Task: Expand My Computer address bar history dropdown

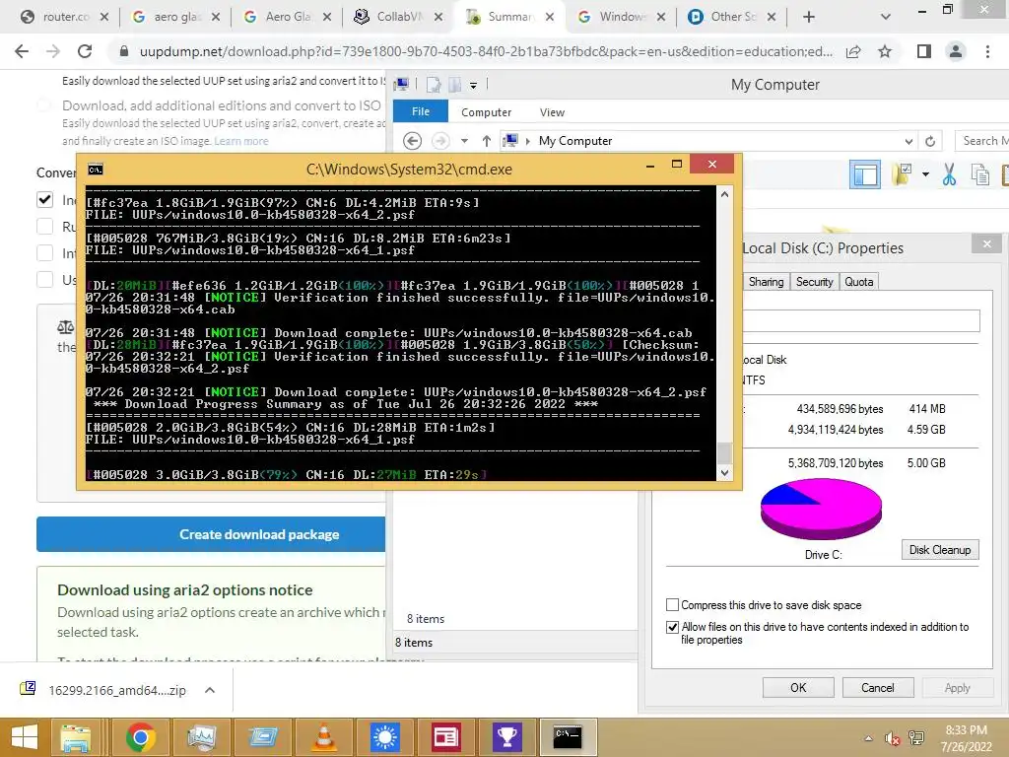Action: (x=908, y=141)
